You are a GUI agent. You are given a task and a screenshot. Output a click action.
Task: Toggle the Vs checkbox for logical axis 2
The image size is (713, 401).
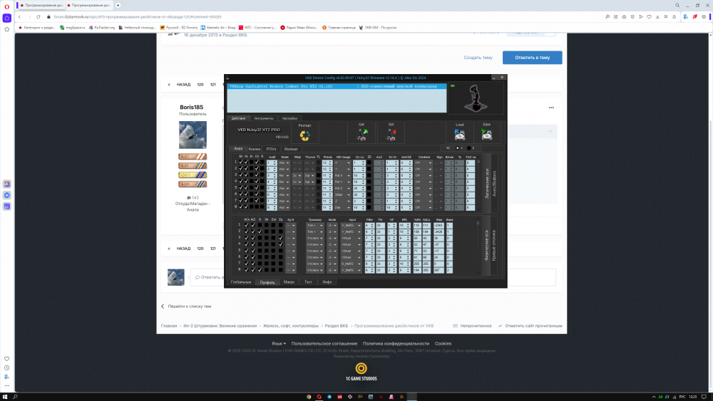[246, 169]
